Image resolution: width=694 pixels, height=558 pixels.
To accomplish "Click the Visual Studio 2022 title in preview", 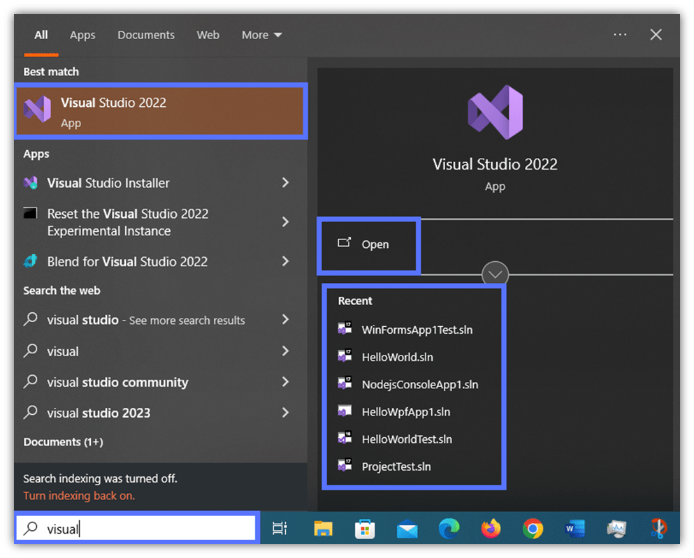I will pyautogui.click(x=495, y=164).
